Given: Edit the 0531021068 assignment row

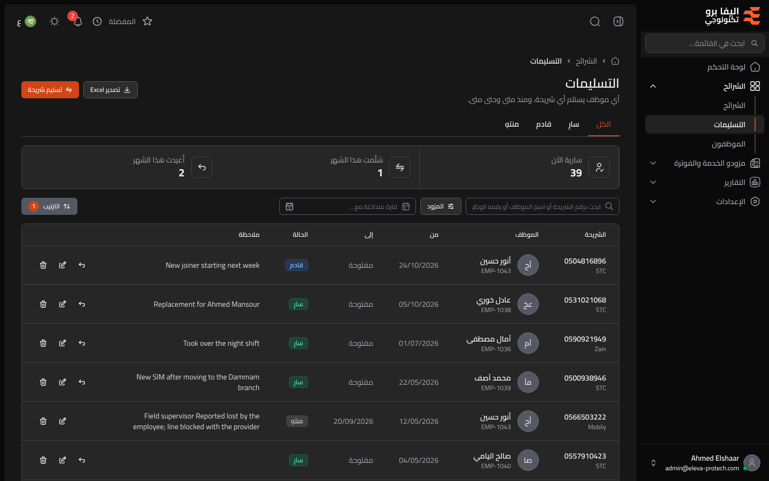Looking at the screenshot, I should tap(62, 304).
